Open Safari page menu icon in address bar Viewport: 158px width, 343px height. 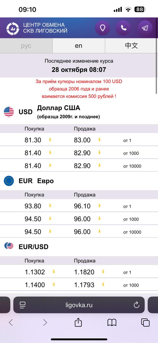[23, 305]
